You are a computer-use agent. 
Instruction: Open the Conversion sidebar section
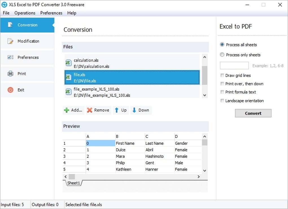tap(27, 25)
